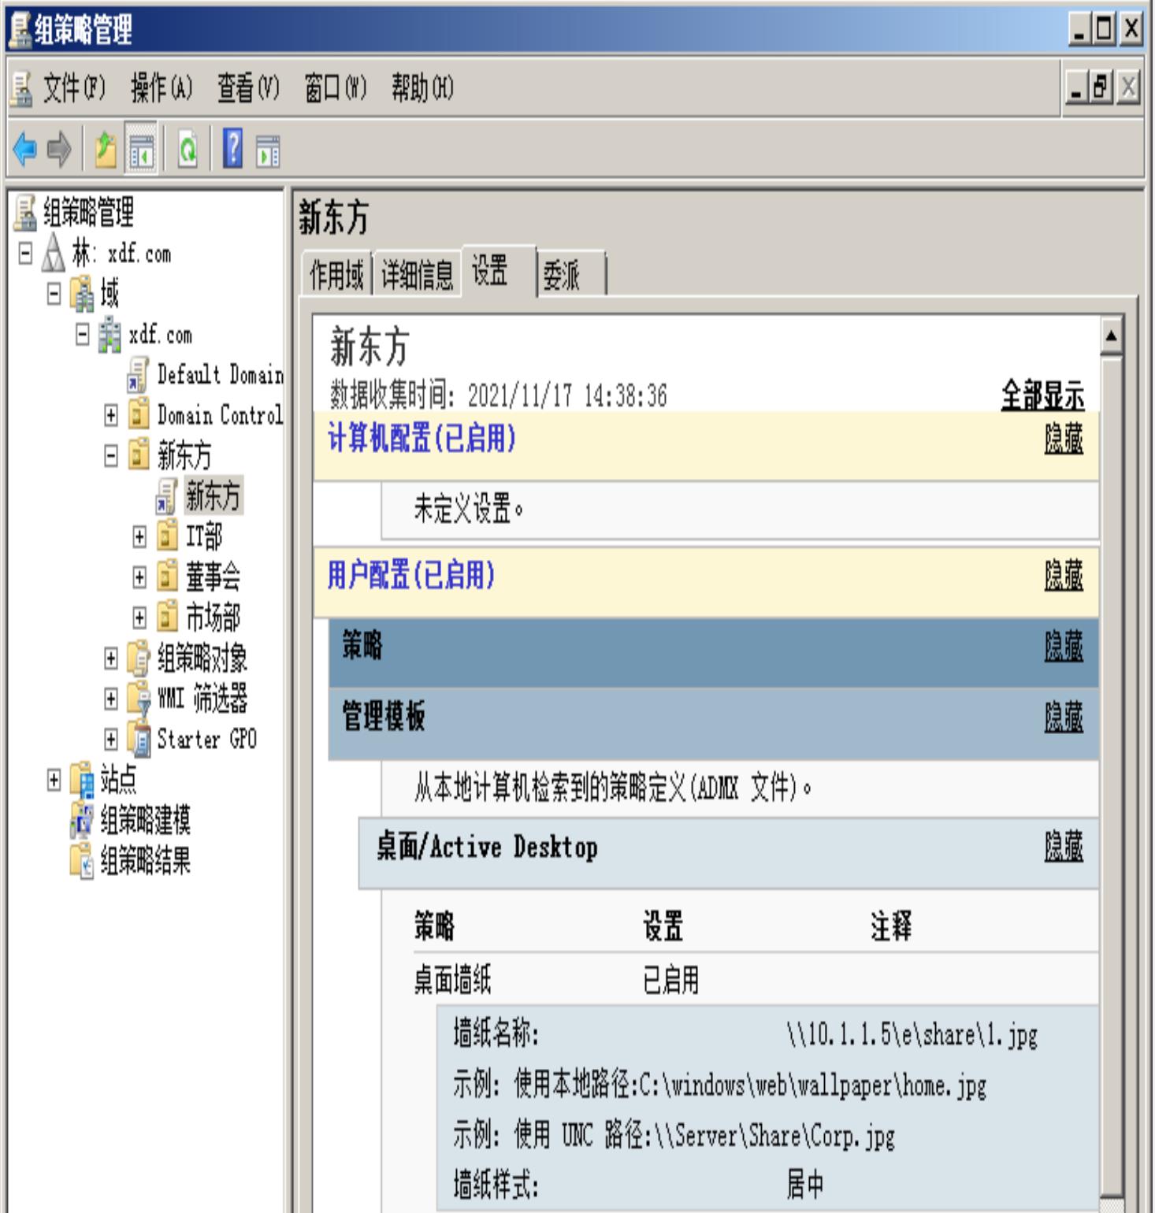Click the Starter GPO folder icon
Image resolution: width=1155 pixels, height=1213 pixels.
(x=139, y=740)
